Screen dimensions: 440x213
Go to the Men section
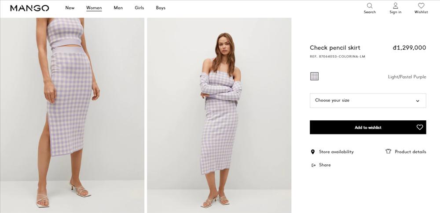pyautogui.click(x=118, y=8)
